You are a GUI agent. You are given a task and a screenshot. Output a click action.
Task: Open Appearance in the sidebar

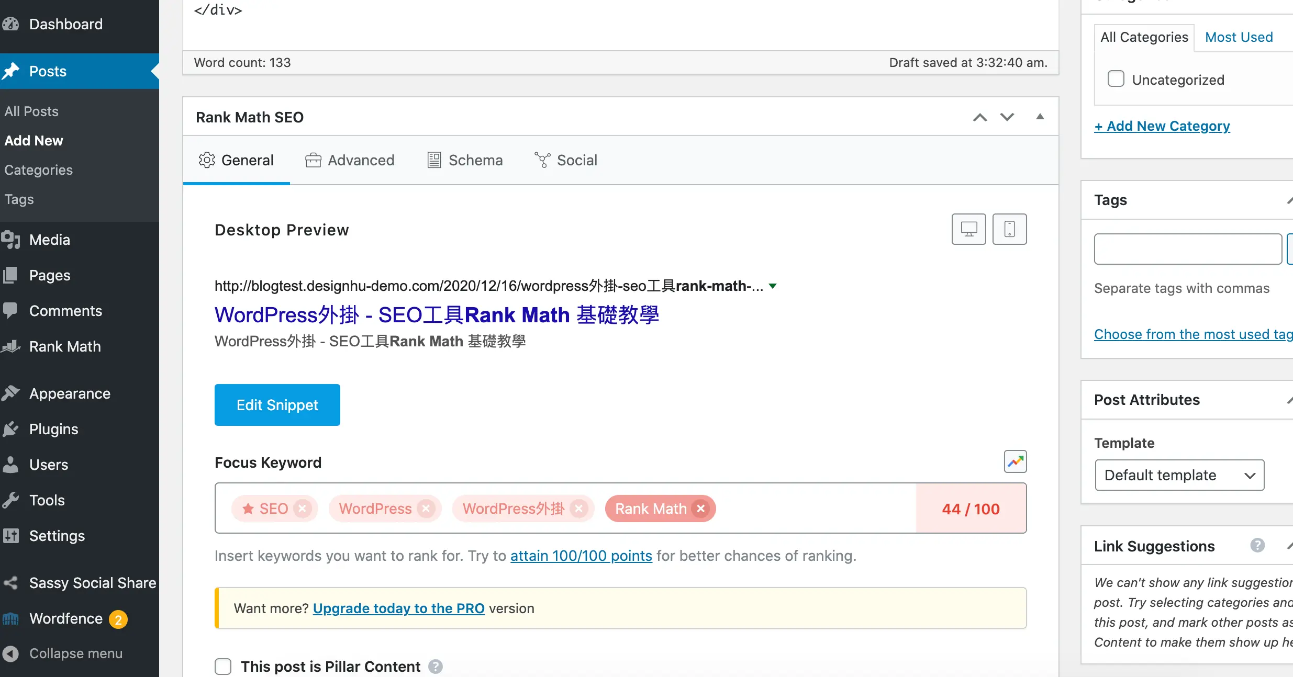(x=80, y=393)
